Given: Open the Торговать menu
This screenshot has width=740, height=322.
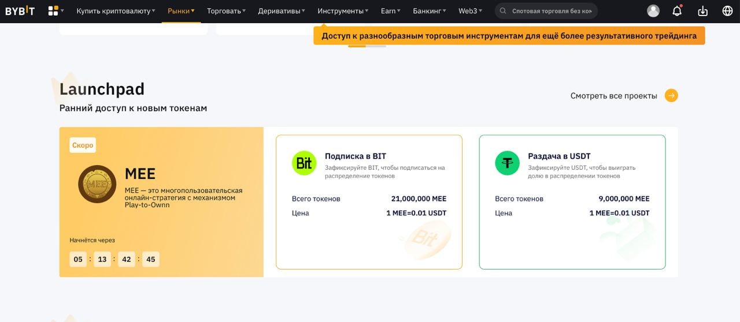Looking at the screenshot, I should 226,11.
